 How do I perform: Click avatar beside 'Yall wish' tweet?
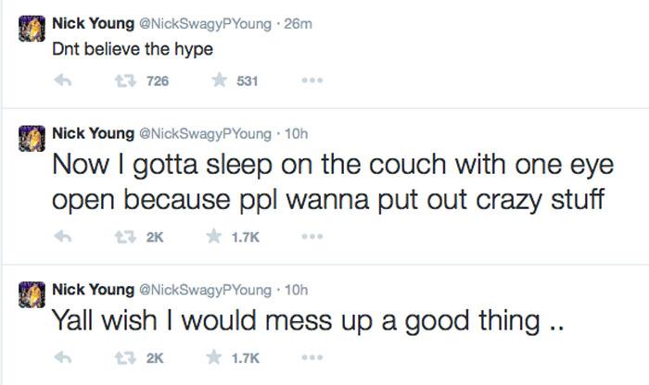[32, 294]
